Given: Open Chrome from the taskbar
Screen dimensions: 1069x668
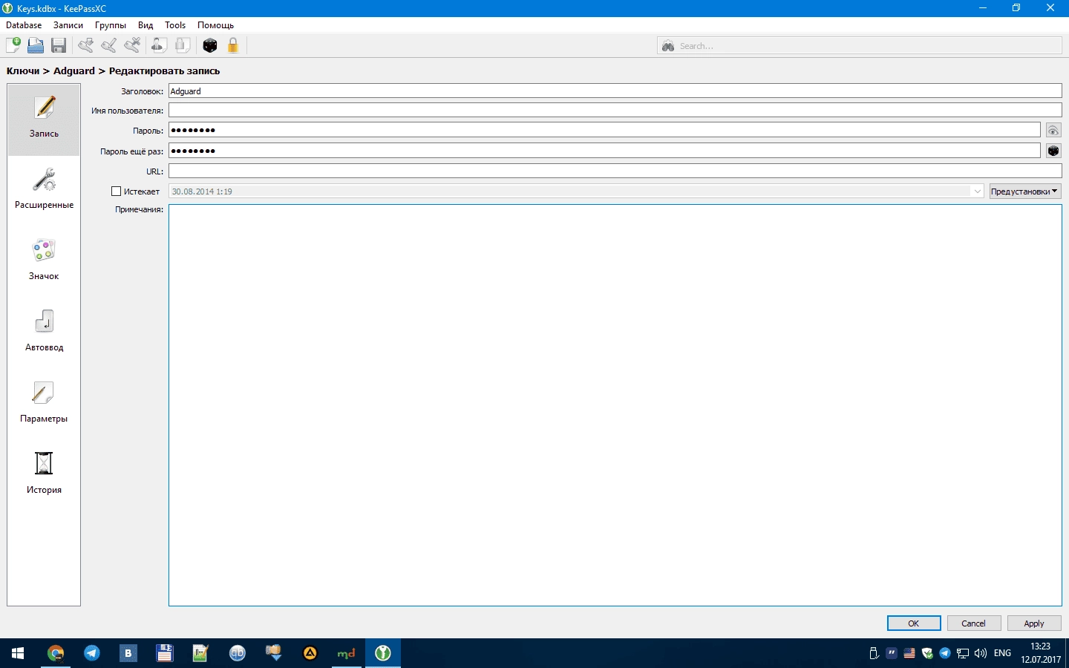Looking at the screenshot, I should 56,653.
